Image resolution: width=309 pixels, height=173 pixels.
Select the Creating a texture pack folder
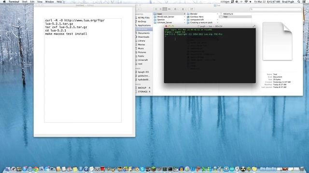click(201, 23)
